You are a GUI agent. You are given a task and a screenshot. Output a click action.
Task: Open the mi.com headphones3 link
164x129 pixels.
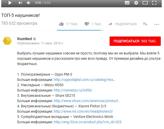(83, 111)
